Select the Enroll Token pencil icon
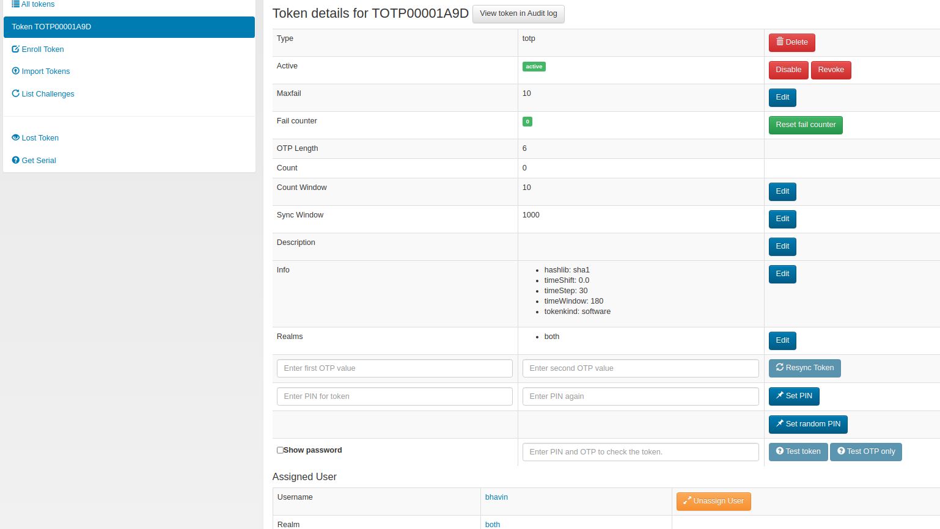 pyautogui.click(x=15, y=49)
